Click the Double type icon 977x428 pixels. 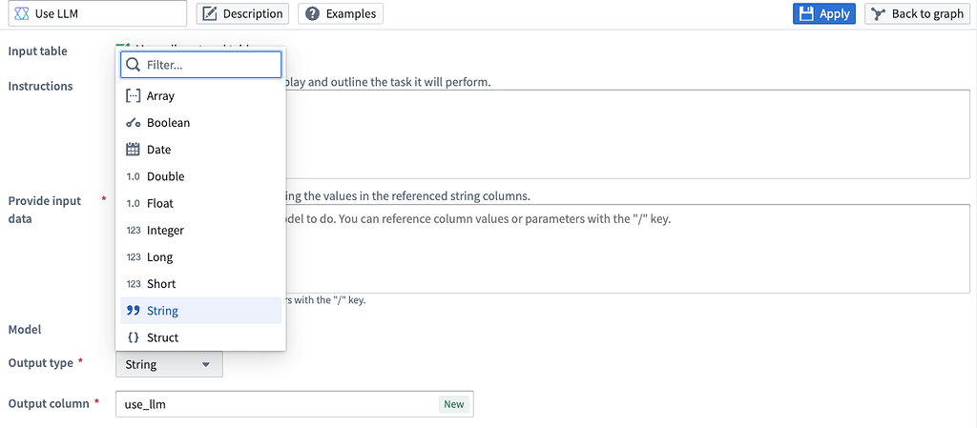[x=134, y=176]
